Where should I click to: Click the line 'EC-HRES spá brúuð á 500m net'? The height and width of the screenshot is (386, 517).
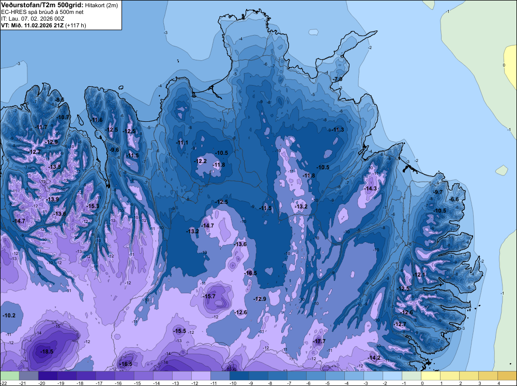click(x=42, y=12)
